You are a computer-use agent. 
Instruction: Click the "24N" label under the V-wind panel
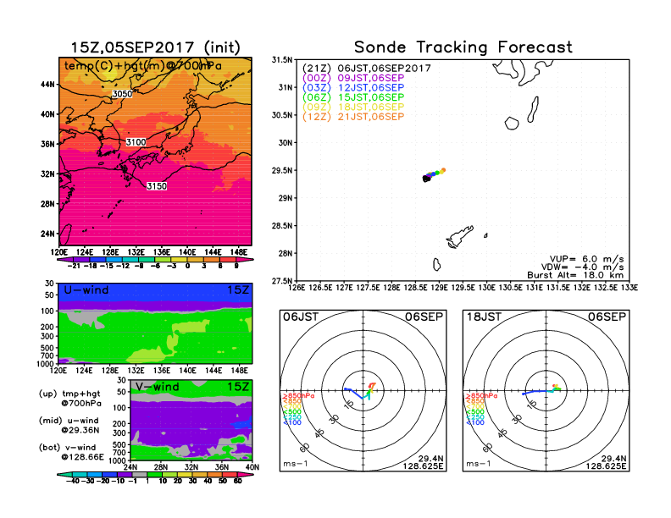pos(130,467)
